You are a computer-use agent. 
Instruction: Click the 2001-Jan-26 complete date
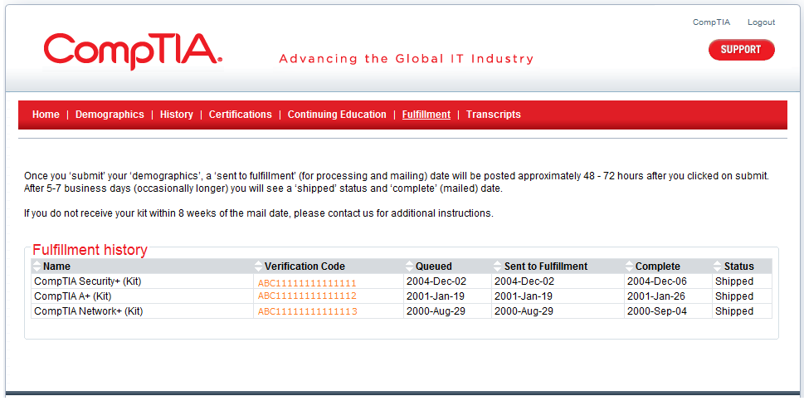pos(656,296)
